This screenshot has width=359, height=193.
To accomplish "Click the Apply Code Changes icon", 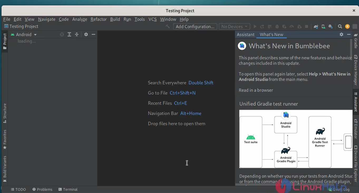I will (270, 27).
